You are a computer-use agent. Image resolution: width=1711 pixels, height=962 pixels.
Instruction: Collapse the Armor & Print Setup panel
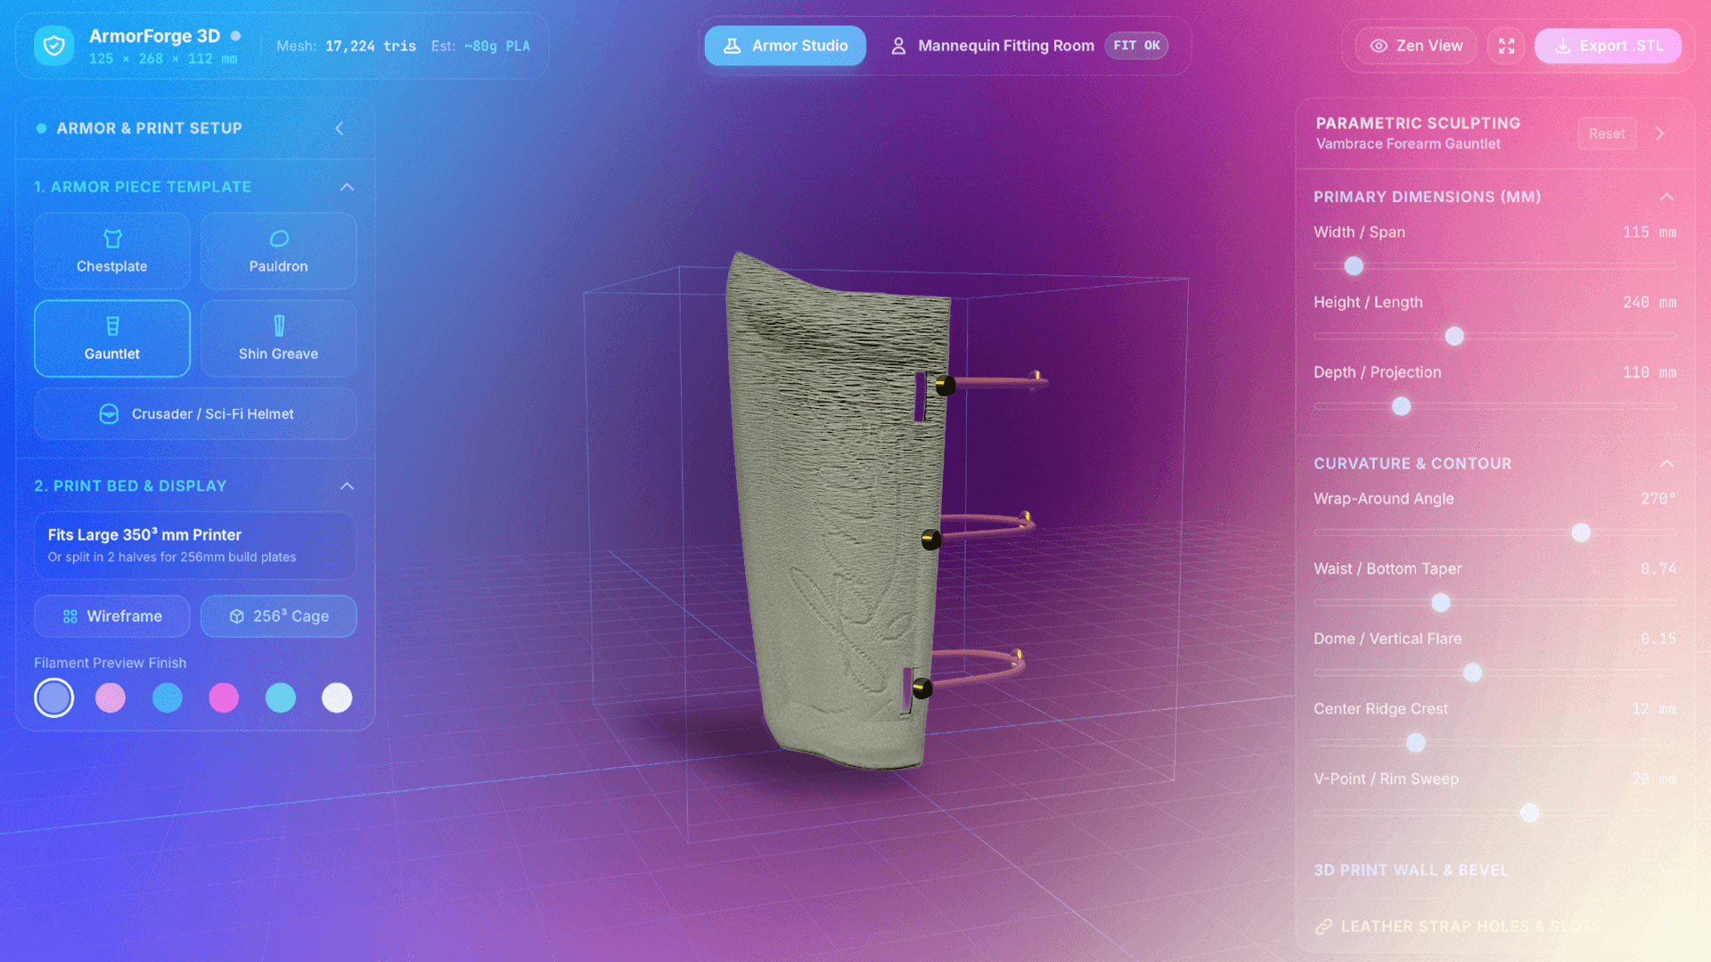(x=340, y=128)
